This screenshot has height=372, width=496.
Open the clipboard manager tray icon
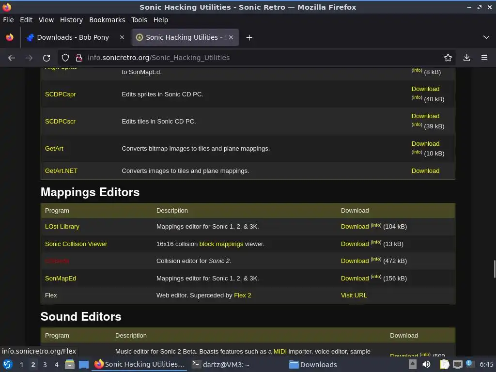pyautogui.click(x=444, y=364)
